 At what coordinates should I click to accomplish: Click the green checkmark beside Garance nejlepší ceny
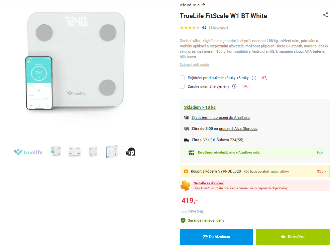click(x=183, y=220)
